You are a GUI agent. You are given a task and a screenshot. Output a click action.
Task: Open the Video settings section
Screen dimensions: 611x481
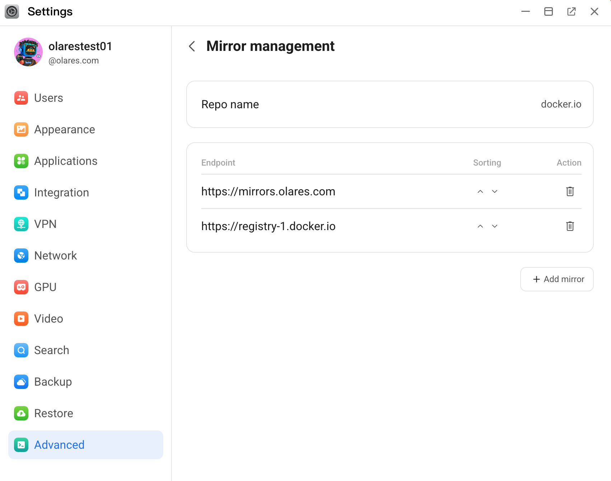[48, 319]
